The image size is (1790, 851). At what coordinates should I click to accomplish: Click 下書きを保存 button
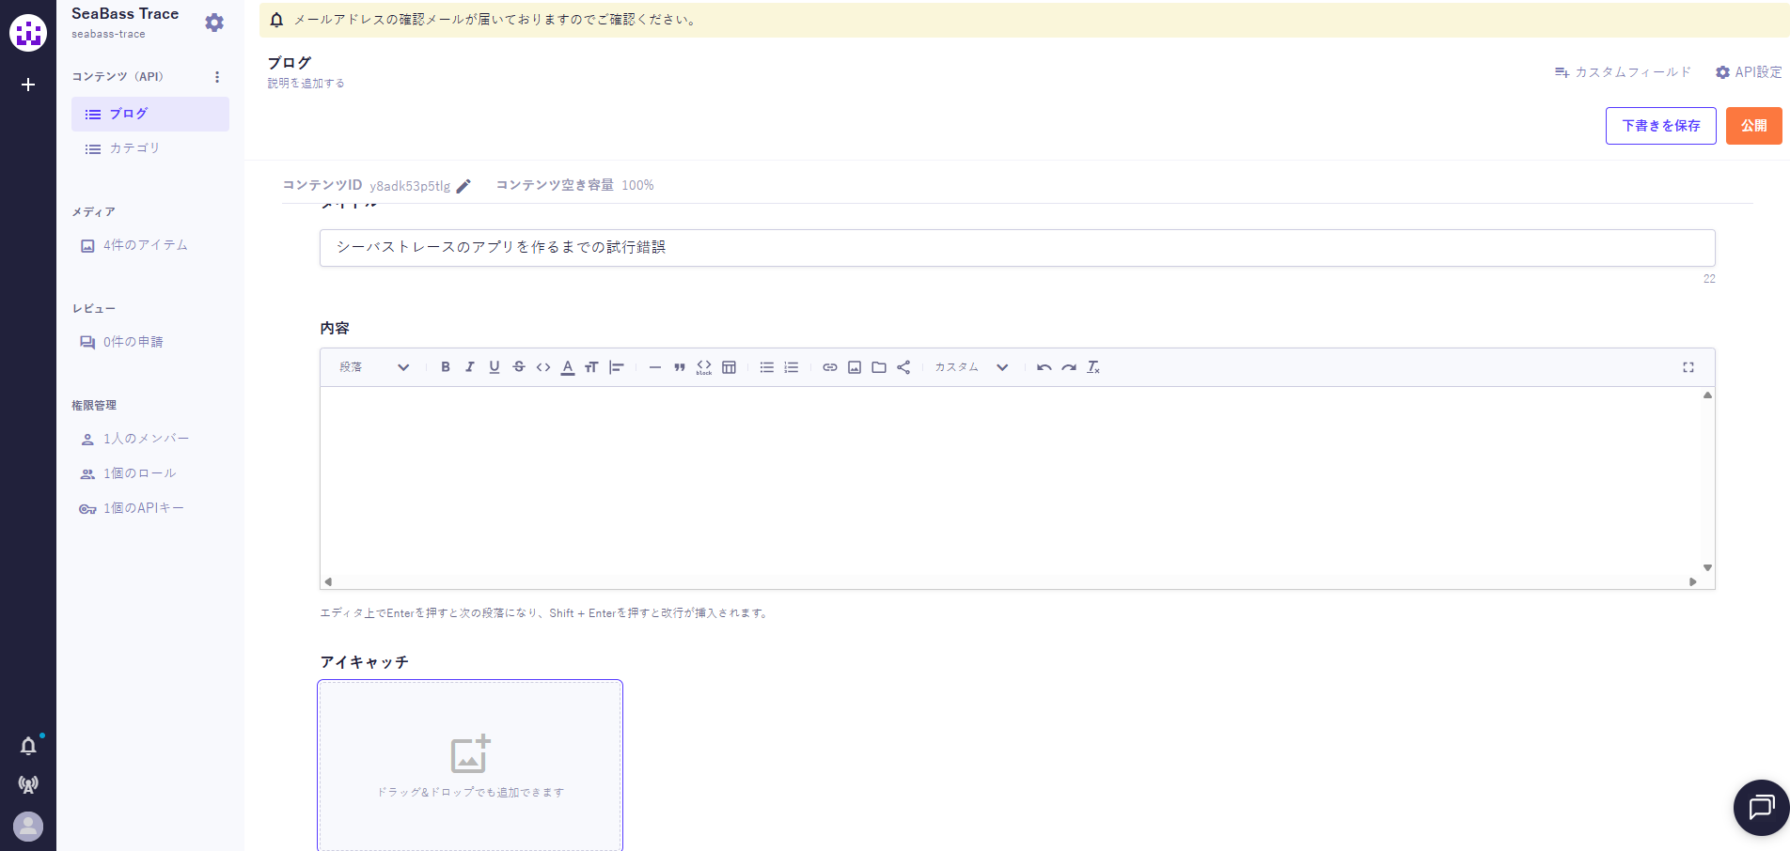point(1661,126)
